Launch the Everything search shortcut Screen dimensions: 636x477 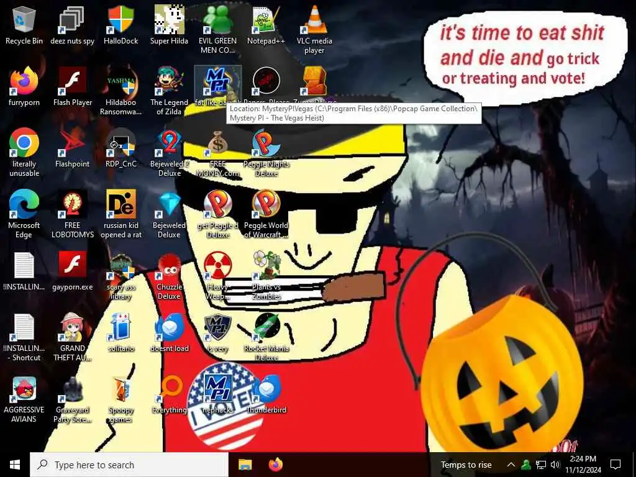[169, 394]
